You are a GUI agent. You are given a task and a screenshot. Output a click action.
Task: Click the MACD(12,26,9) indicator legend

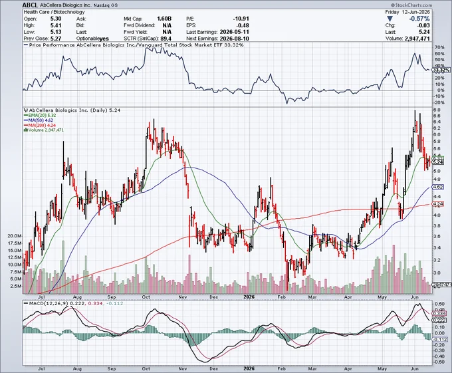[x=74, y=303]
